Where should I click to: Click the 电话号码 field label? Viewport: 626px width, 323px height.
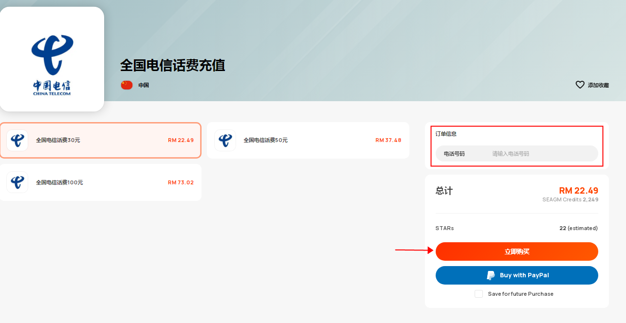(454, 154)
